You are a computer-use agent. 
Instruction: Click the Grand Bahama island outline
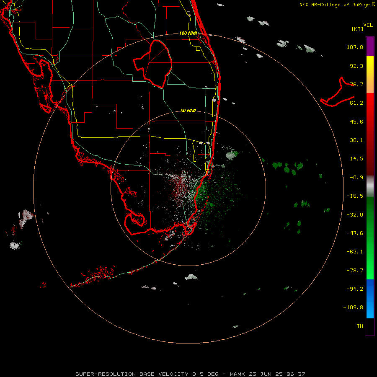coord(338,92)
